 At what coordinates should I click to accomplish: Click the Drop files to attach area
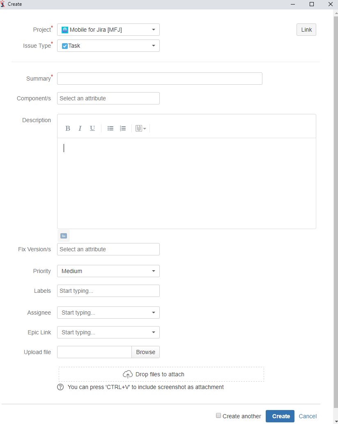(161, 374)
